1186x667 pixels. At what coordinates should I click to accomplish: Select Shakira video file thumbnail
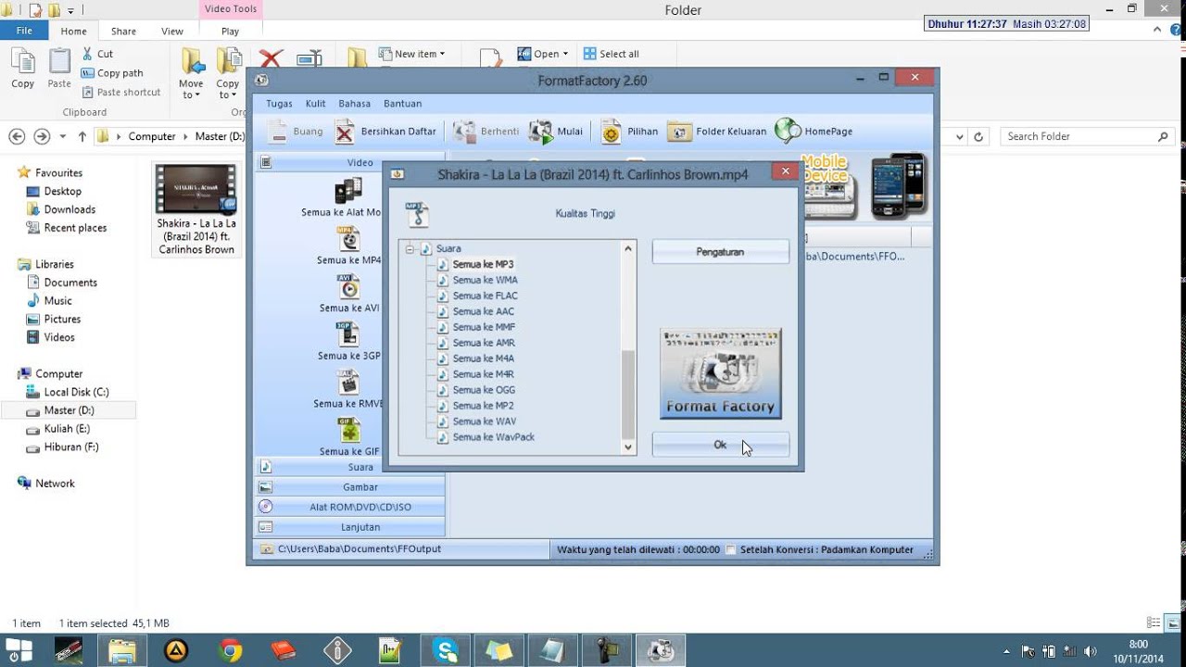[x=196, y=190]
